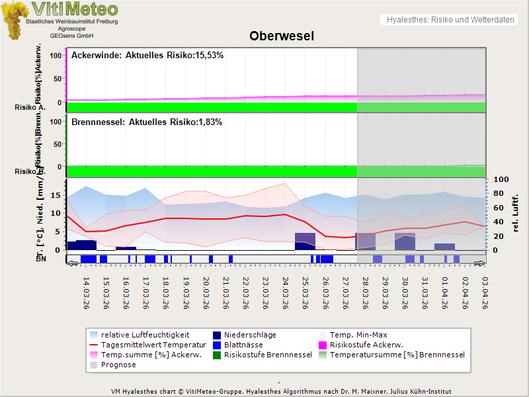Click the Tagesmittelwert Temperatur red line marker
Viewport: 529px width, 397px height.
tap(95, 345)
